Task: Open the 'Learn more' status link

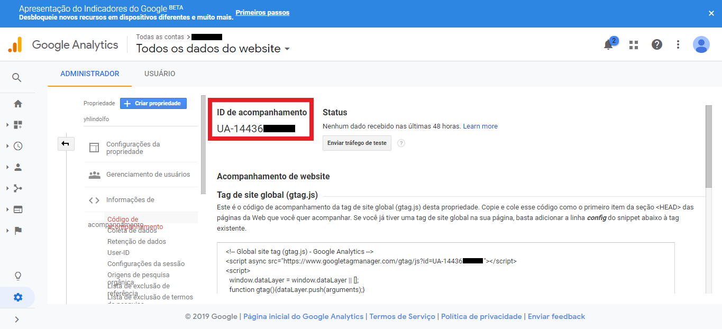Action: tap(480, 126)
